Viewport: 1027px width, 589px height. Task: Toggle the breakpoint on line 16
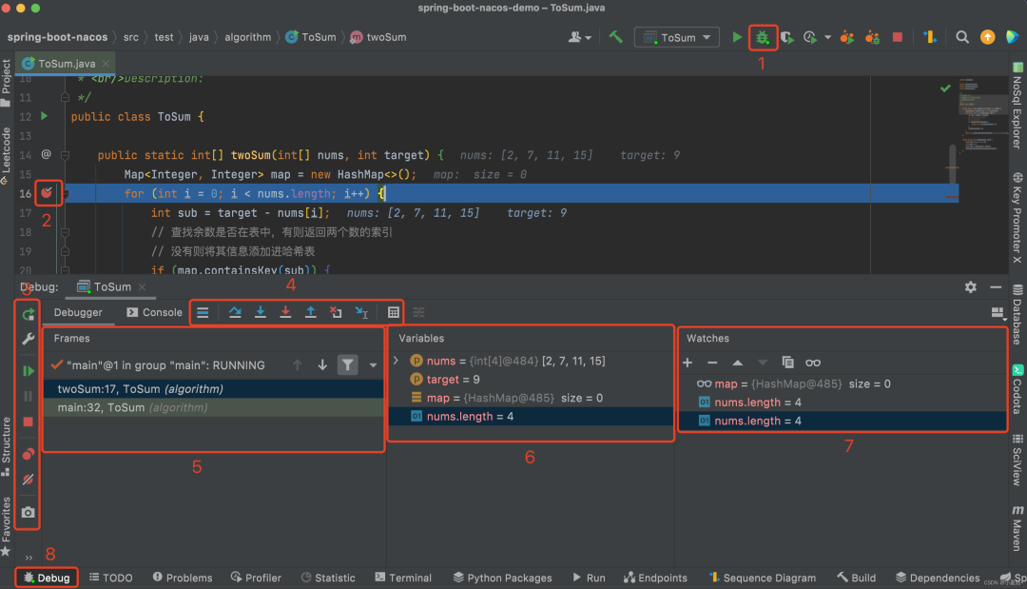click(x=48, y=192)
